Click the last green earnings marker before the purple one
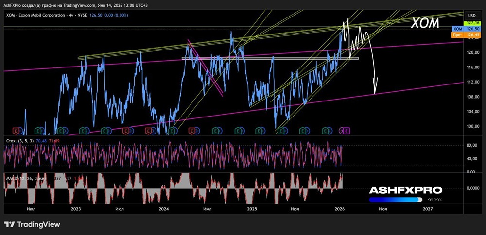The width and height of the screenshot is (486, 235). pos(325,131)
